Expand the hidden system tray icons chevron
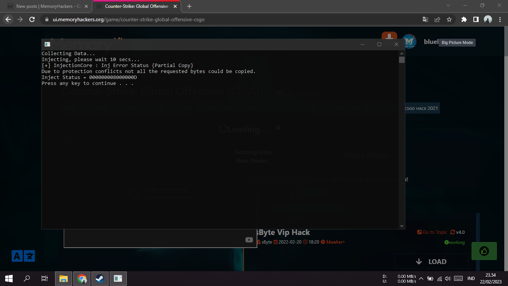508x286 pixels. coord(421,279)
